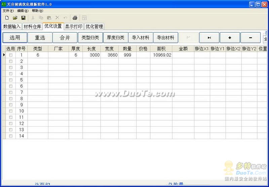Click the row 1 current-record indicator arrow
The width and height of the screenshot is (269, 187).
pos(4,55)
